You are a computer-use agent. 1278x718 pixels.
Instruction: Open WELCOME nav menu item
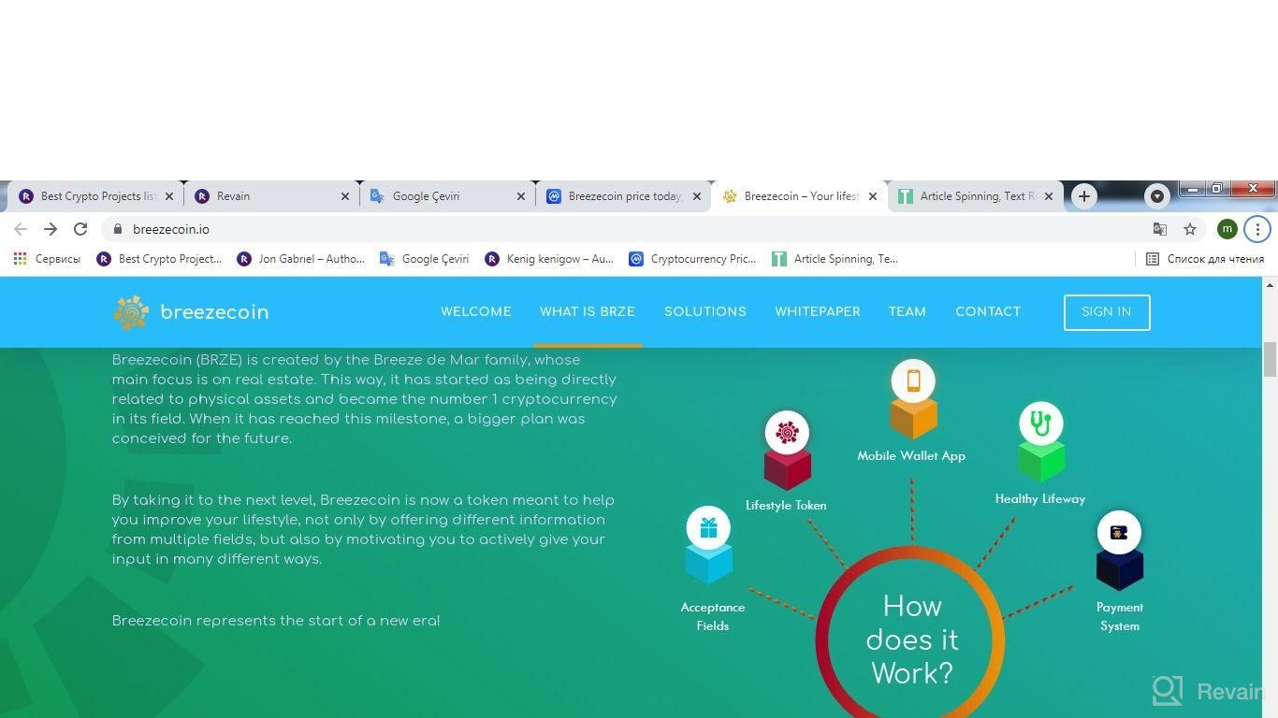point(476,312)
